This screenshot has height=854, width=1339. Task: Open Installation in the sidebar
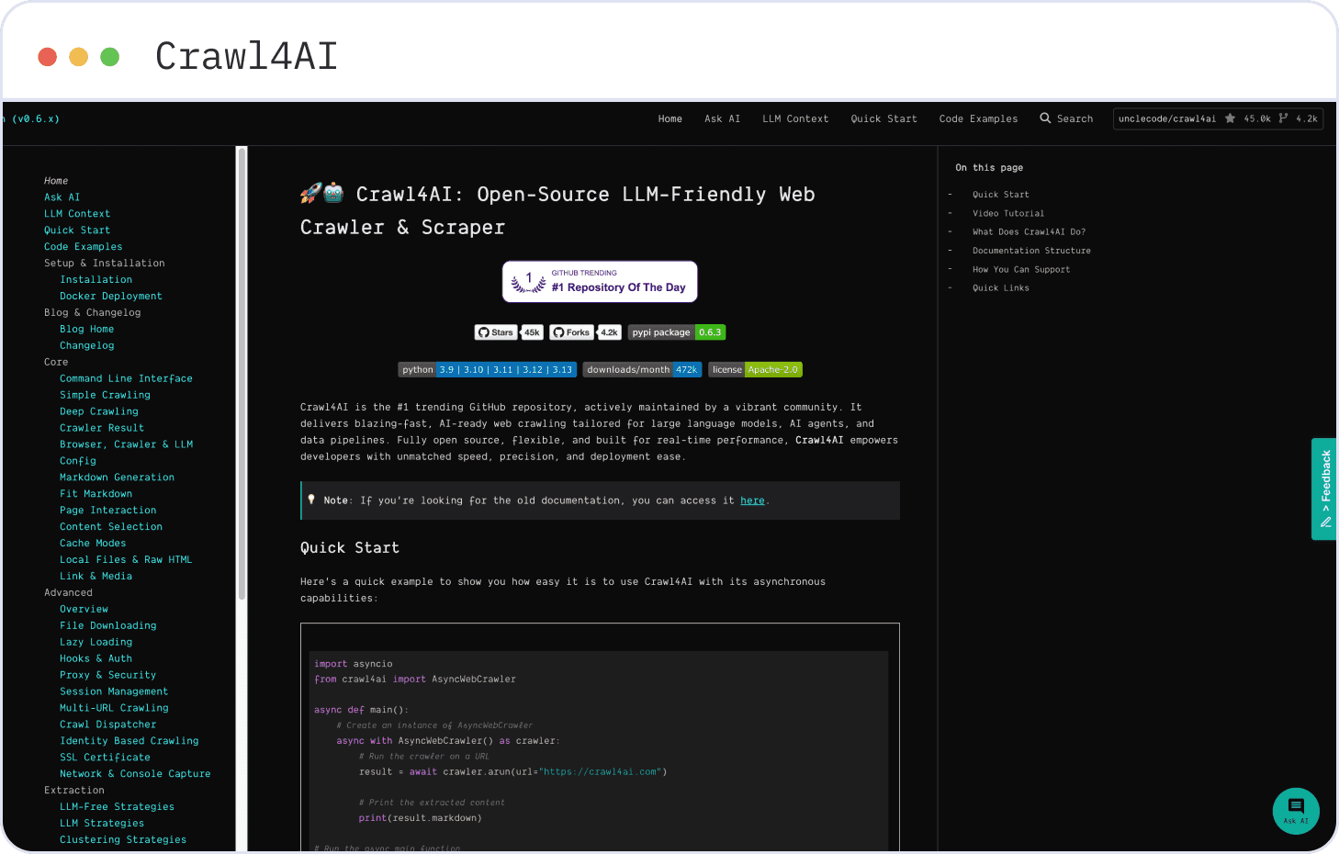tap(96, 280)
